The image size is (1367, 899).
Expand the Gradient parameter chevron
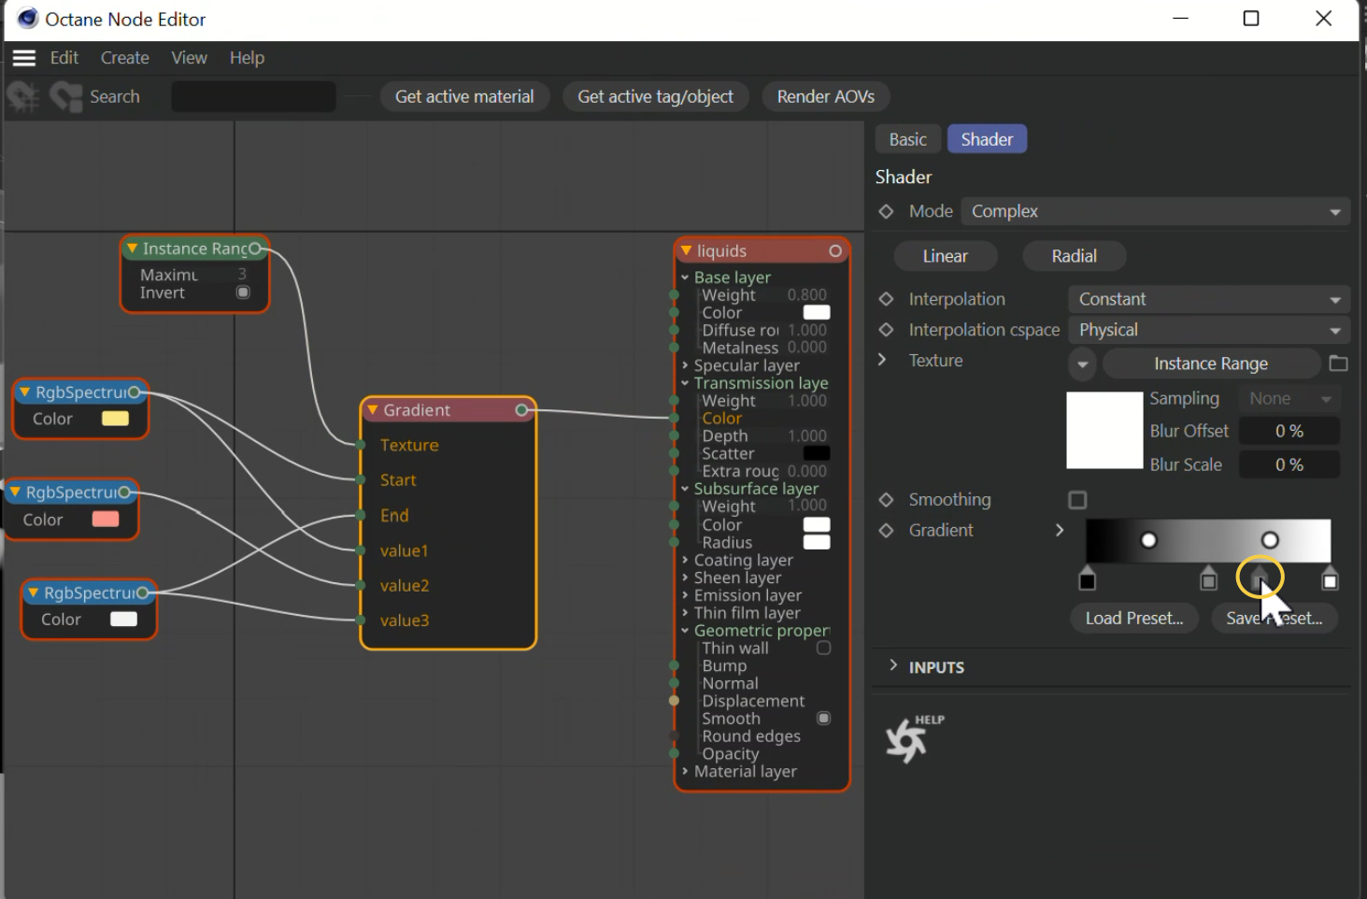tap(1060, 530)
